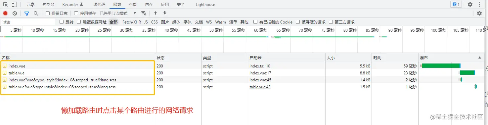Sort by waterfall column arrow
This screenshot has width=488, height=125.
click(x=480, y=58)
